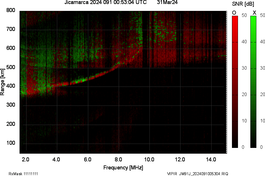Click the 400 range axis tick label
Viewport: 265px width, 176px height.
pos(11,86)
